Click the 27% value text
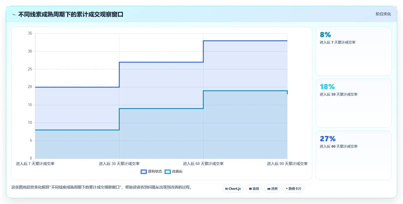 pos(328,139)
